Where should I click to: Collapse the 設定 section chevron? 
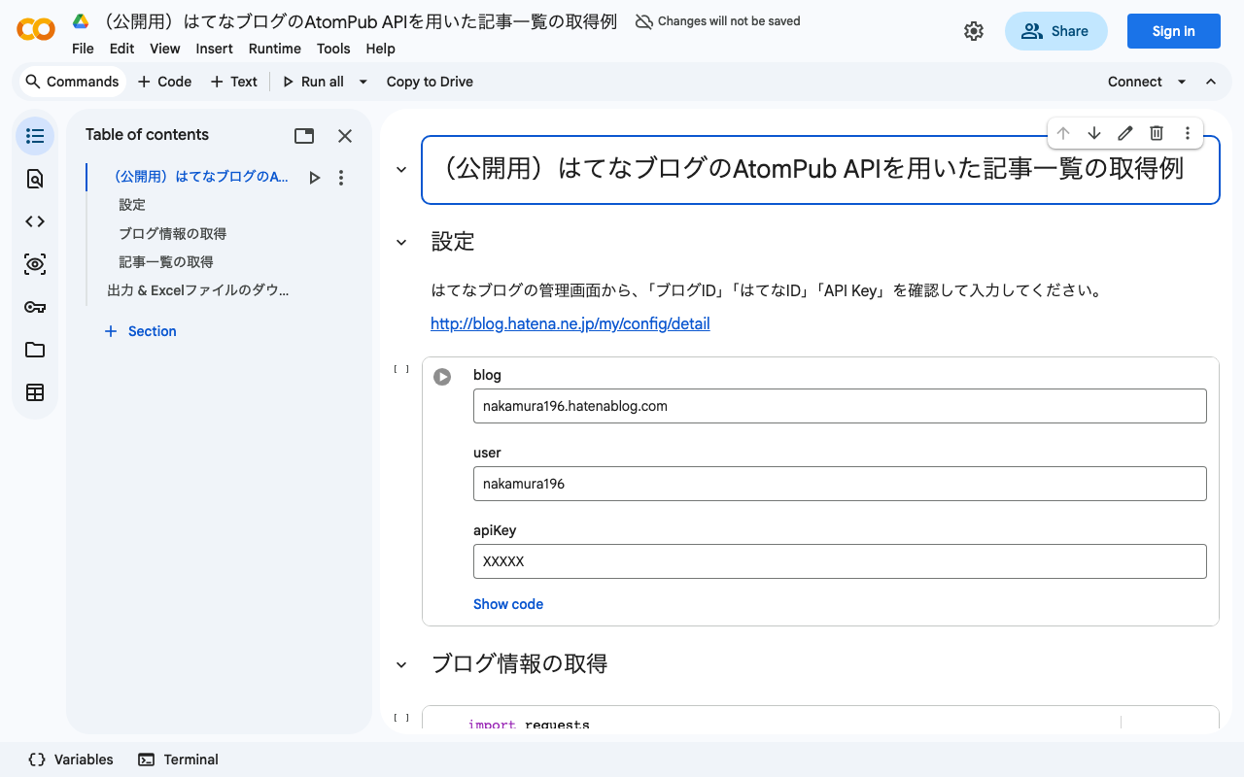(x=400, y=242)
